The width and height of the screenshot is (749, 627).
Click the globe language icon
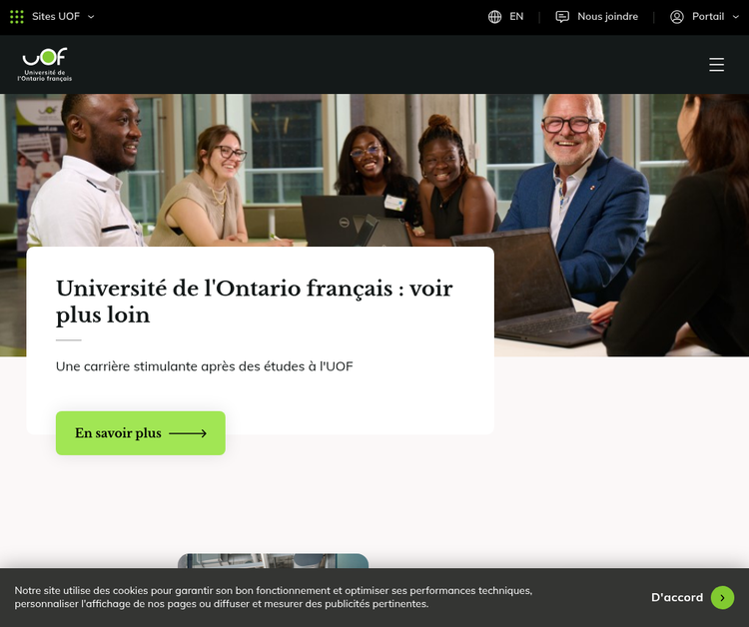495,17
